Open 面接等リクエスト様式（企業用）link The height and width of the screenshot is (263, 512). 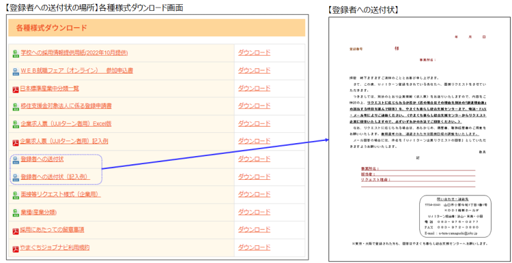point(61,195)
